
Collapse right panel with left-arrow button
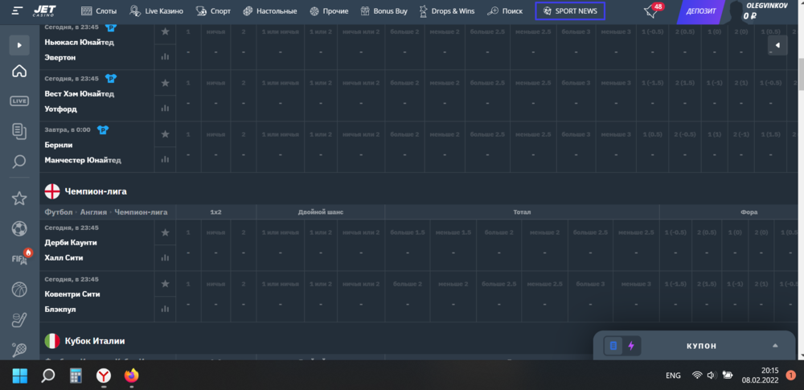pos(777,45)
